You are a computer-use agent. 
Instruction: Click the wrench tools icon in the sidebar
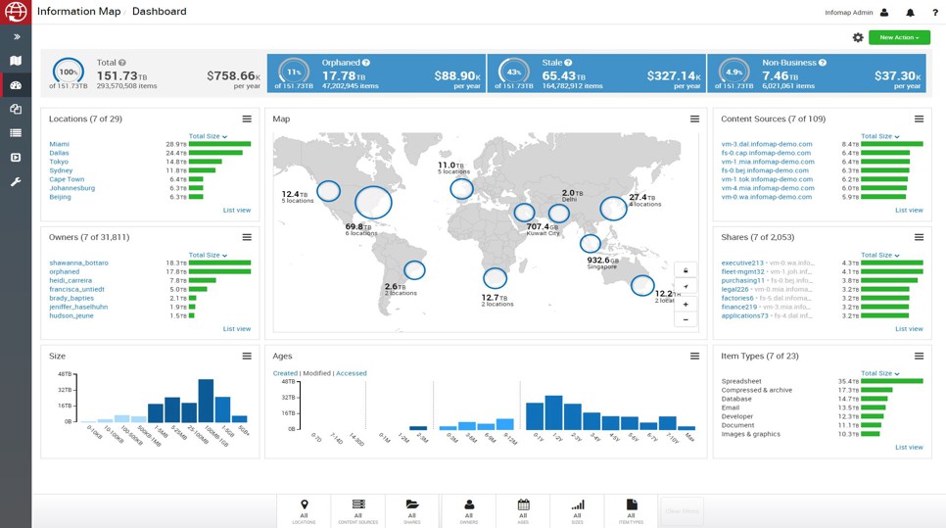(x=16, y=182)
